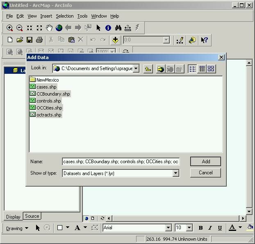
Task: Refresh the map view
Action: click(102, 218)
